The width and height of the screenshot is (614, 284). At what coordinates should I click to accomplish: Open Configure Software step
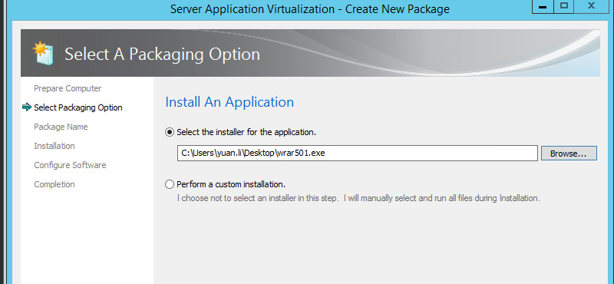(x=70, y=165)
